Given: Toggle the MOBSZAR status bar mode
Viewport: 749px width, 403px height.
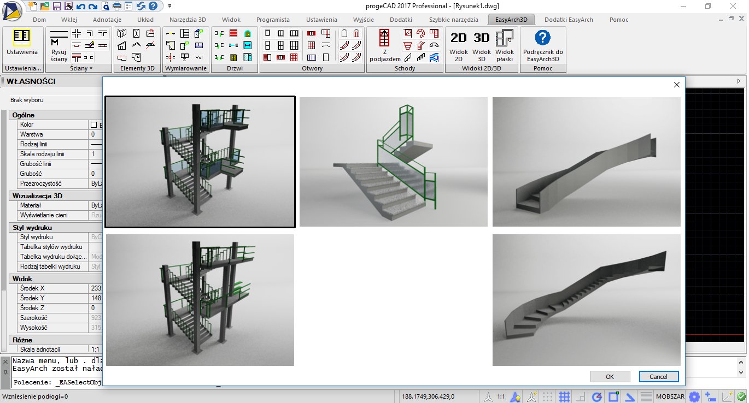Looking at the screenshot, I should pyautogui.click(x=670, y=396).
